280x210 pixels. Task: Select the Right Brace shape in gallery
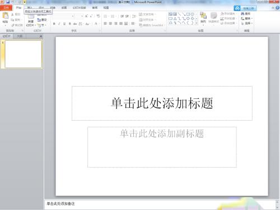(193, 23)
